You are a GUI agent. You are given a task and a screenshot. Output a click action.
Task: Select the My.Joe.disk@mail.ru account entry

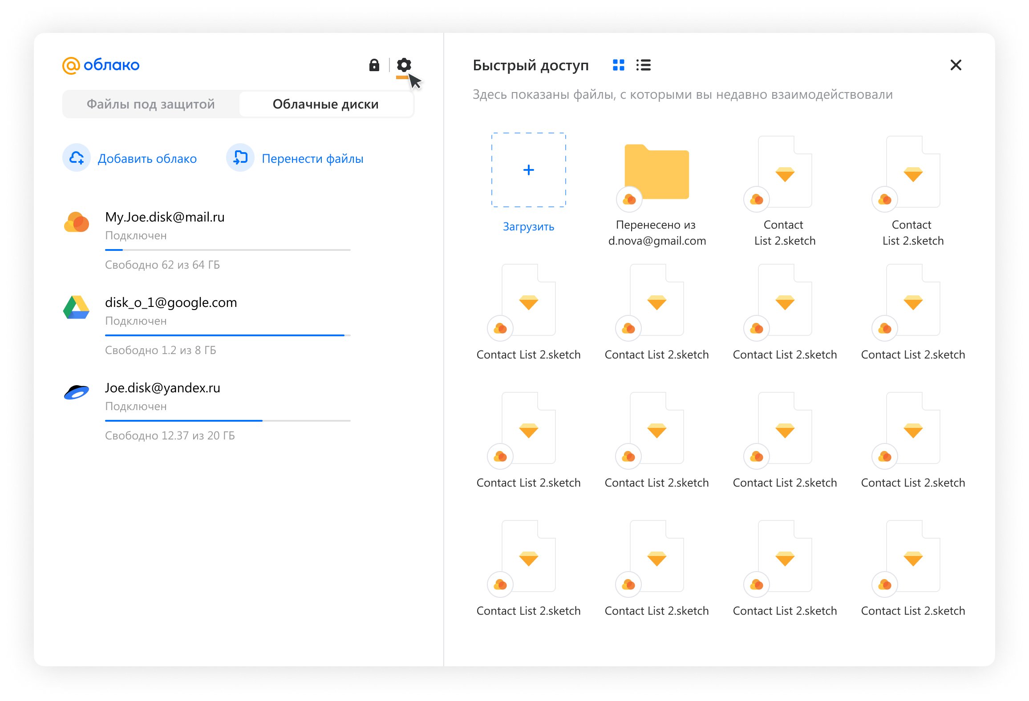coord(165,217)
